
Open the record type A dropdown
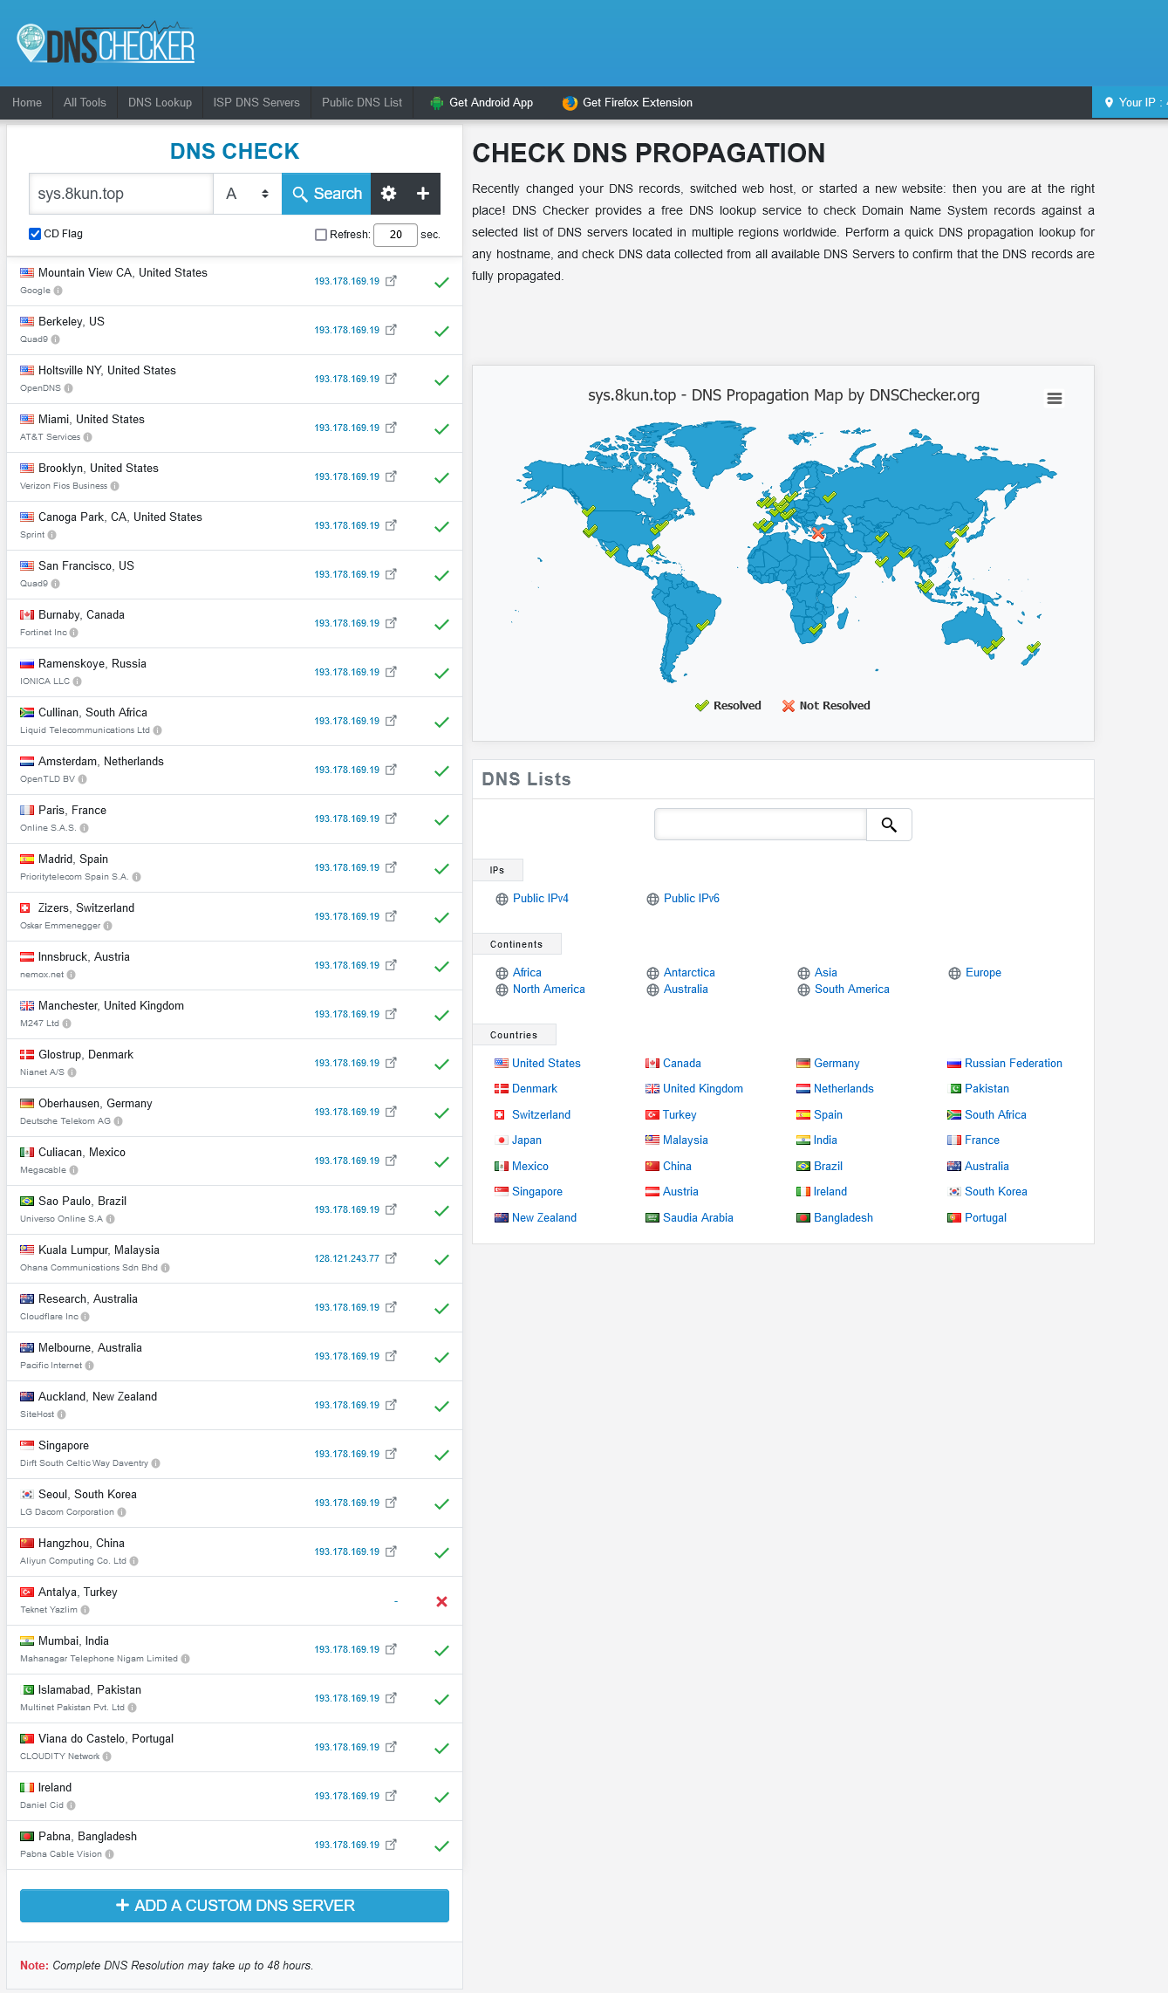click(x=248, y=194)
